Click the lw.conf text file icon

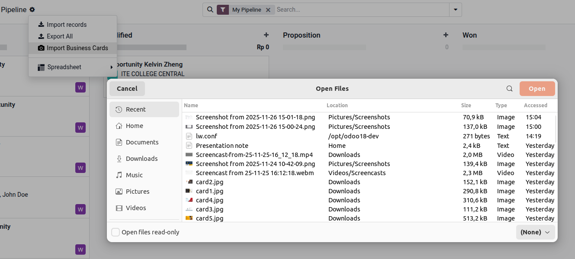(189, 136)
